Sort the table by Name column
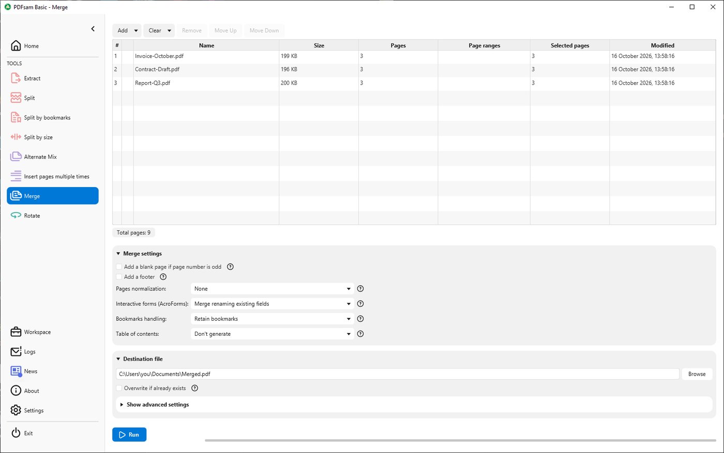The image size is (724, 453). [x=206, y=45]
